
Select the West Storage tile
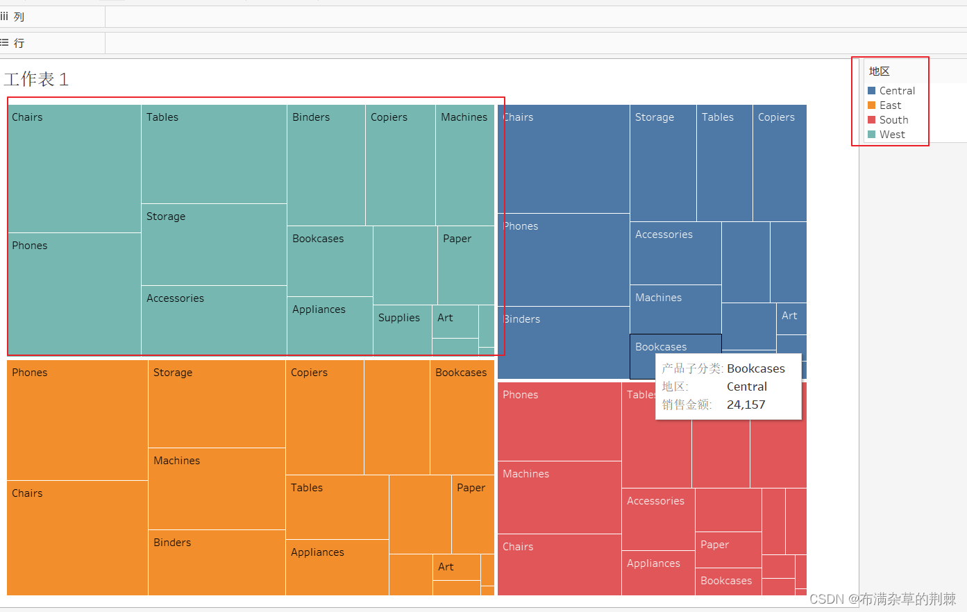(x=214, y=244)
